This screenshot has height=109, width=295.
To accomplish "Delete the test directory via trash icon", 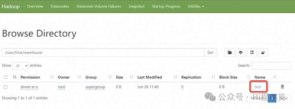I will tap(282, 86).
